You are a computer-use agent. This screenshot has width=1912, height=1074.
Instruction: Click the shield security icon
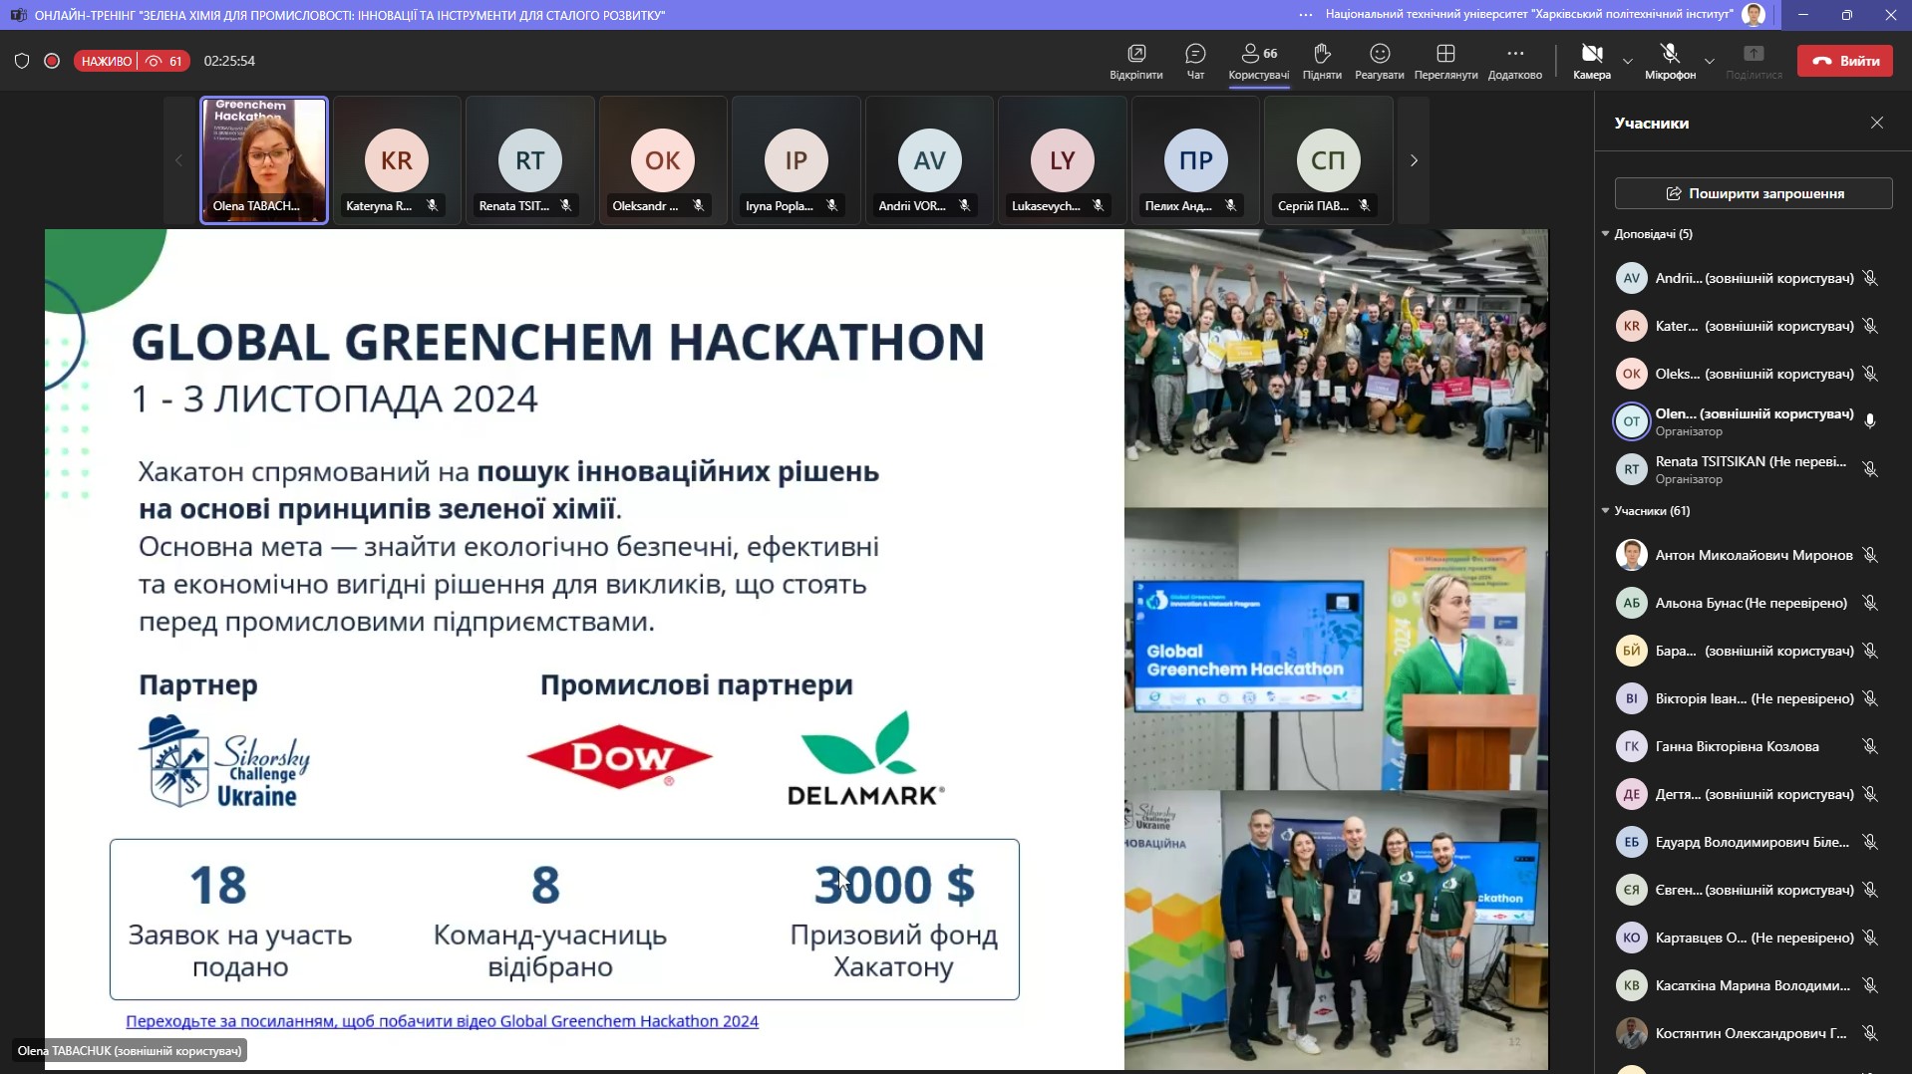pos(22,61)
